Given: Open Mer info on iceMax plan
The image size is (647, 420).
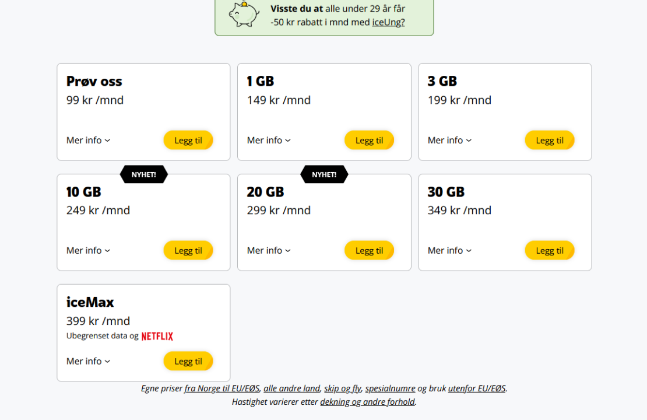Looking at the screenshot, I should click(88, 361).
